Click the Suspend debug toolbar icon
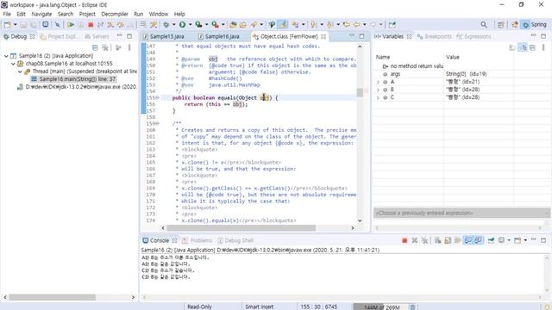The width and height of the screenshot is (552, 310). pyautogui.click(x=81, y=25)
